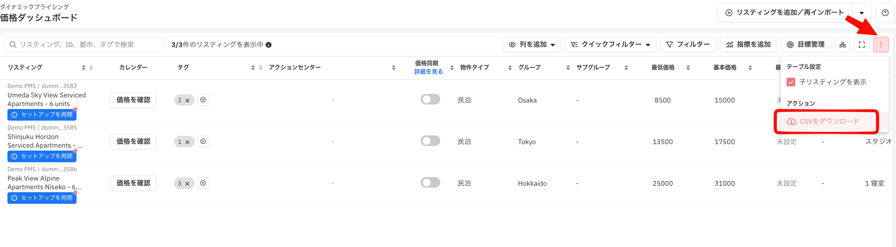Focus the listing search input field
The image size is (896, 247).
84,44
